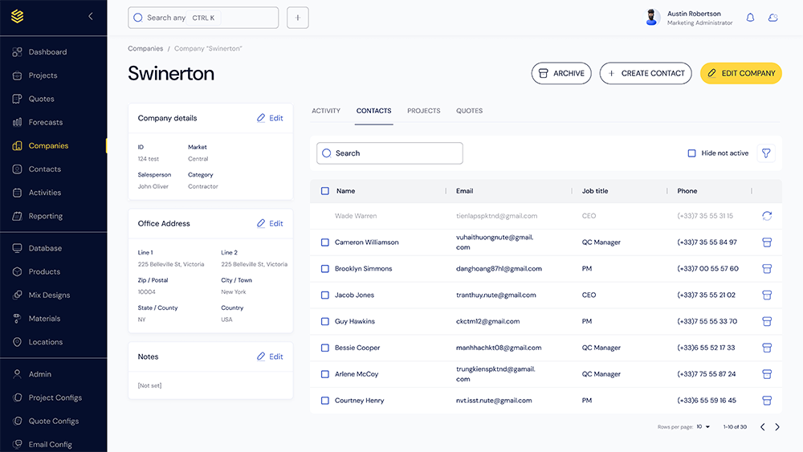This screenshot has height=452, width=803.
Task: Click archive icon for Courtney Henry
Action: point(767,401)
